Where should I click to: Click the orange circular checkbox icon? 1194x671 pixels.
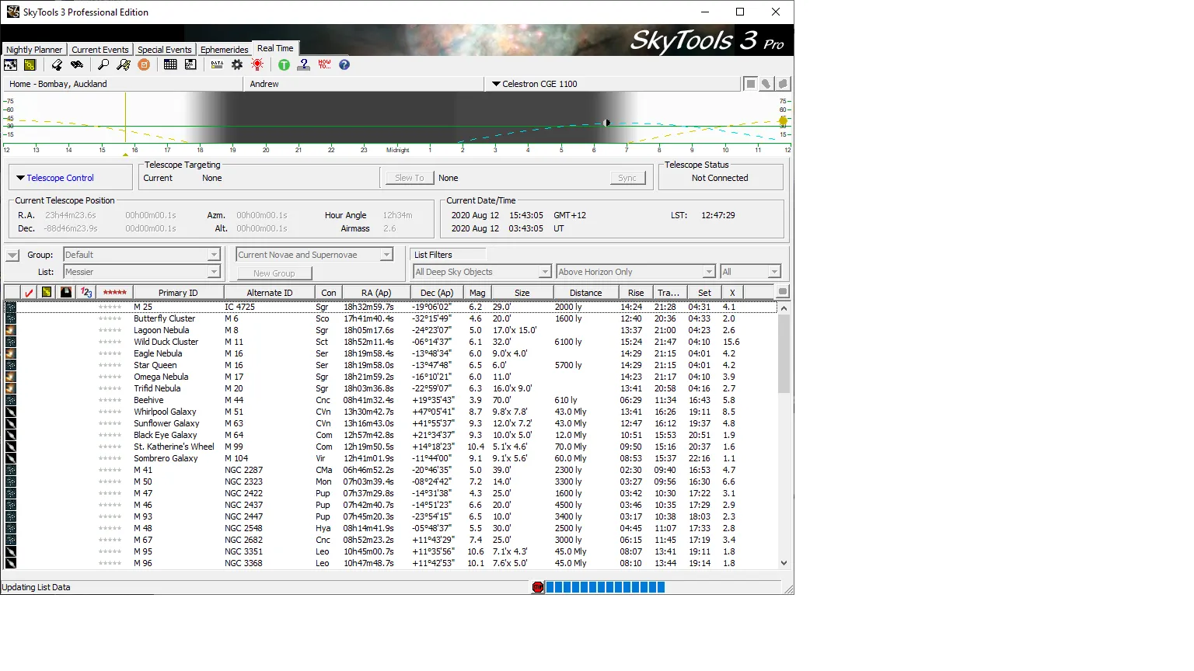click(144, 65)
